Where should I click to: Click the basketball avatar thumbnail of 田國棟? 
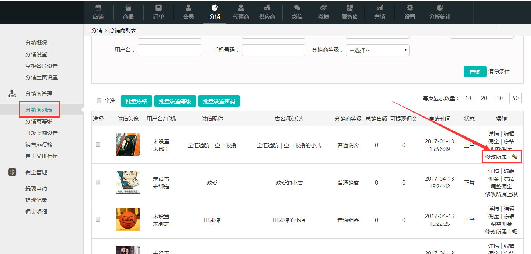(x=128, y=219)
